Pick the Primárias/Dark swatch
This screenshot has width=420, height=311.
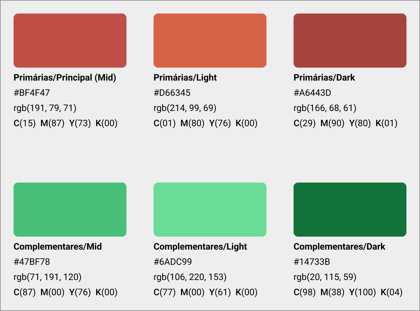click(350, 41)
